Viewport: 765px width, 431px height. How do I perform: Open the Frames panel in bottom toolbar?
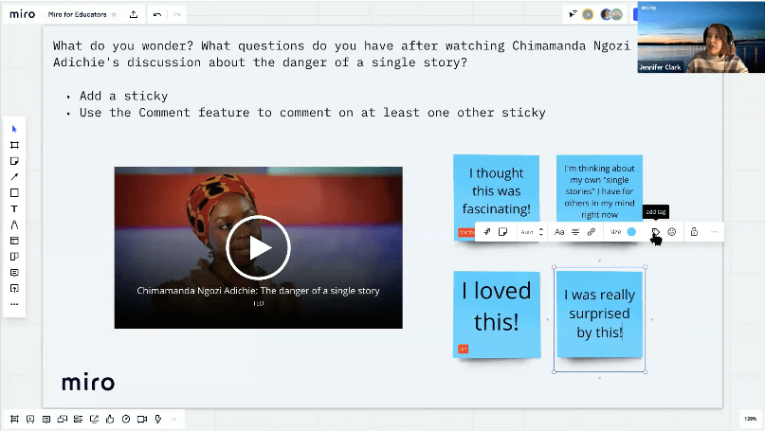coord(14,419)
